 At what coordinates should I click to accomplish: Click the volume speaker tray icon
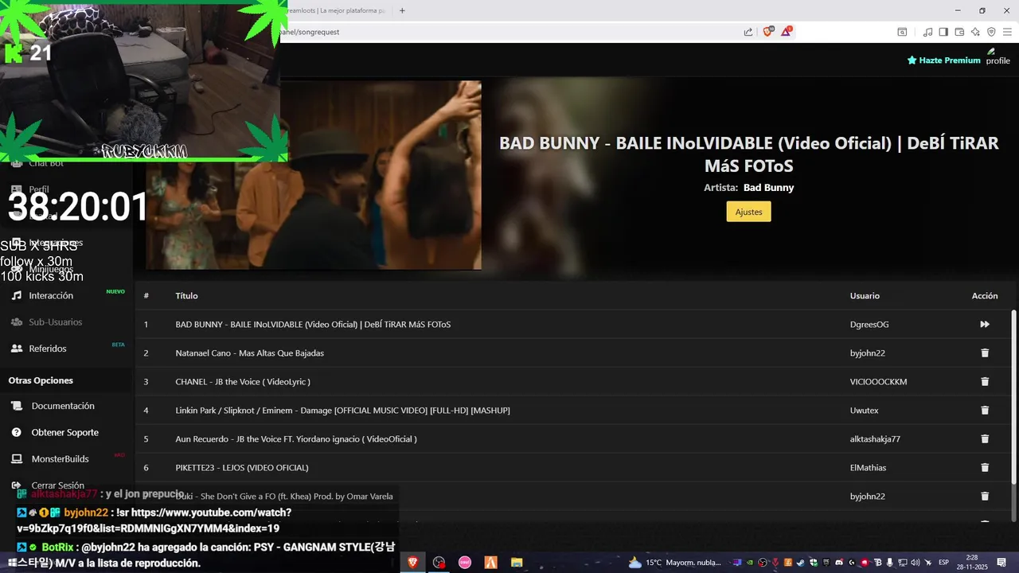[x=916, y=563]
